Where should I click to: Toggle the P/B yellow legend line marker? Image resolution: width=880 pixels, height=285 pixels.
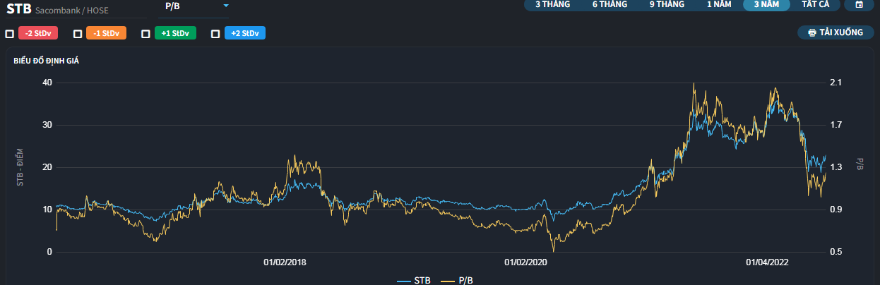(448, 281)
